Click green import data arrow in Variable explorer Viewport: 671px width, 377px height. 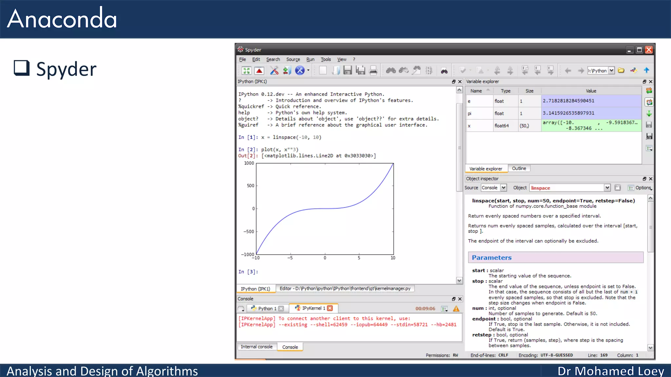click(649, 114)
